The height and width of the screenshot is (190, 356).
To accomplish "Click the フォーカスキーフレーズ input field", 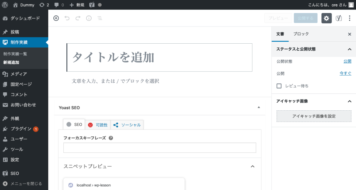I will point(160,148).
